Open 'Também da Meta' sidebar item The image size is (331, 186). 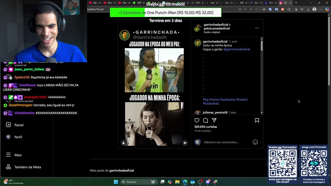pos(24,167)
